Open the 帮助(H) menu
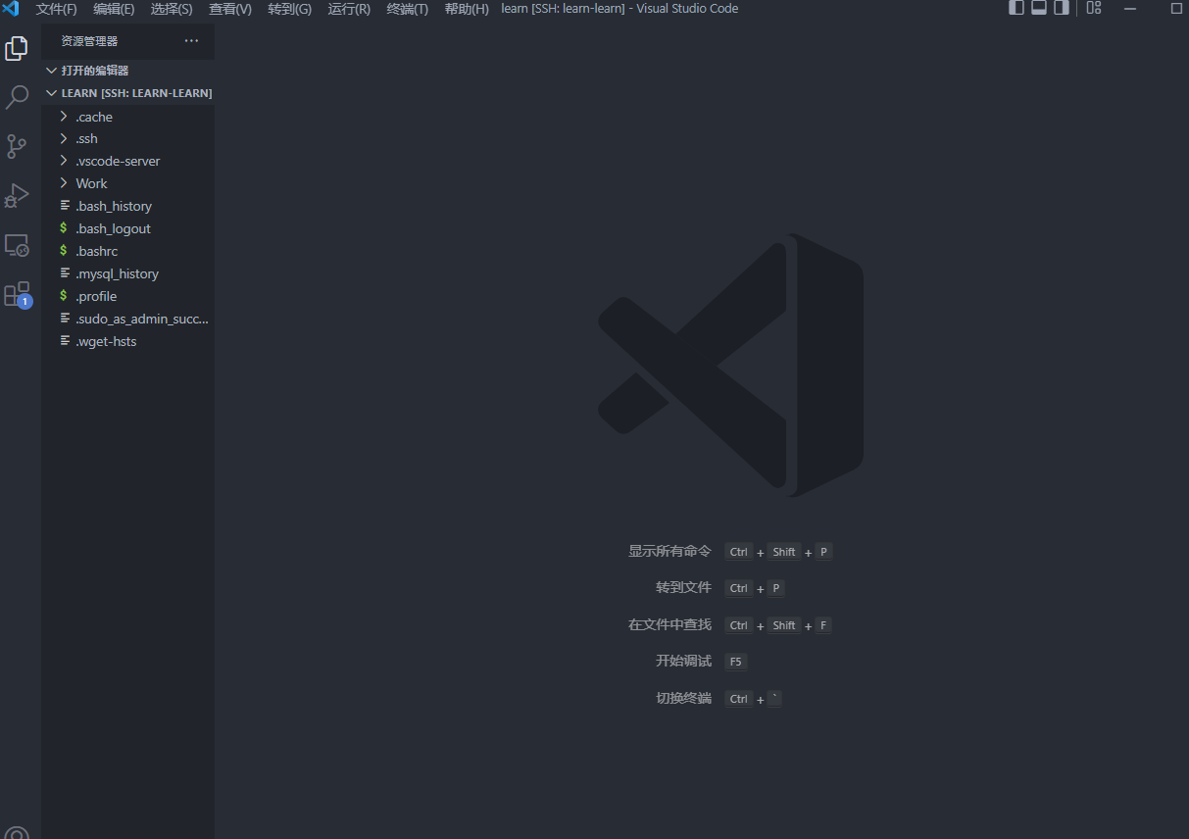 click(x=467, y=9)
